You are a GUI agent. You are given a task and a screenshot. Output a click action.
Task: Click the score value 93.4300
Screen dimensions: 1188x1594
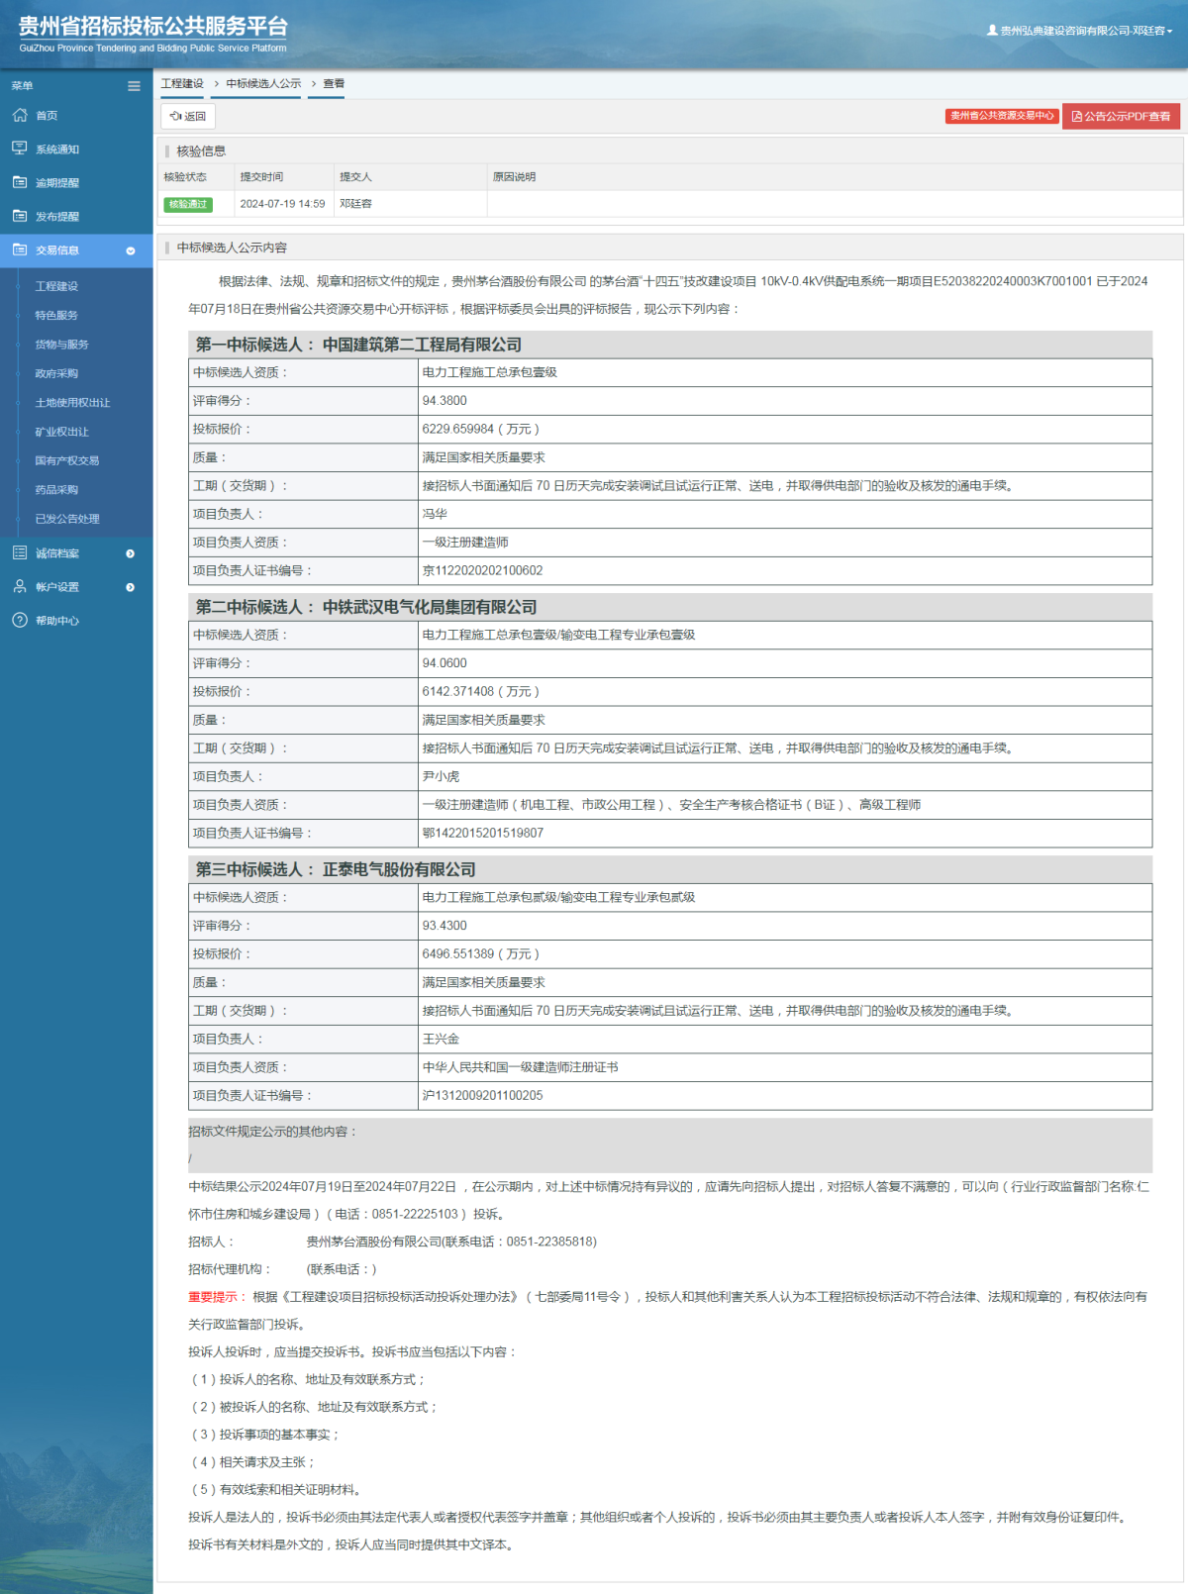(445, 926)
